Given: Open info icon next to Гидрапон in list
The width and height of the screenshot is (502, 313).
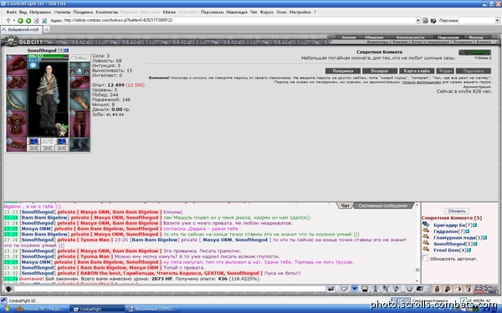Looking at the screenshot, I should click(468, 231).
